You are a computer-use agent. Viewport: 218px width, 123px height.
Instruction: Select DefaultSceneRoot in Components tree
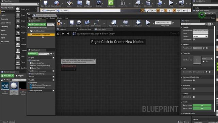(38, 31)
